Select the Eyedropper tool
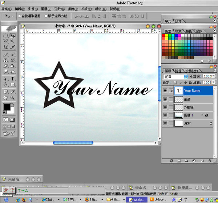 [13, 91]
